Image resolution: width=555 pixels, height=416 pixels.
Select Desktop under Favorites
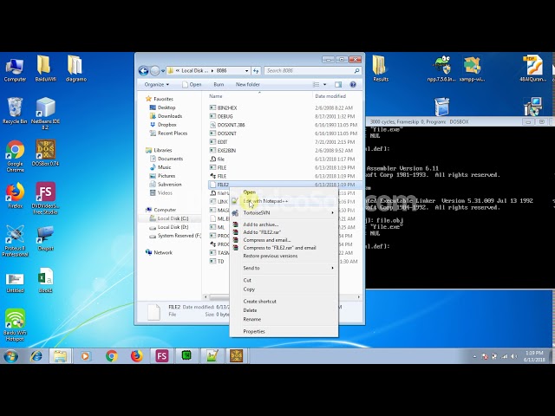coord(166,107)
